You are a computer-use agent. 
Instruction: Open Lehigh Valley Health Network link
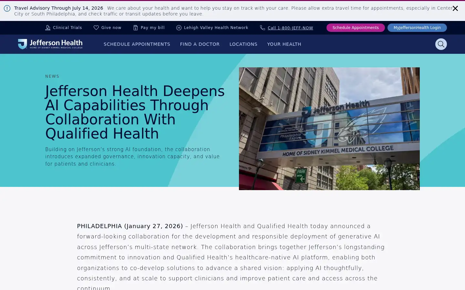(216, 28)
